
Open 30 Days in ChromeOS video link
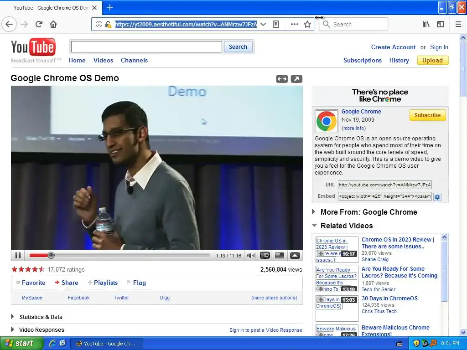point(389,298)
